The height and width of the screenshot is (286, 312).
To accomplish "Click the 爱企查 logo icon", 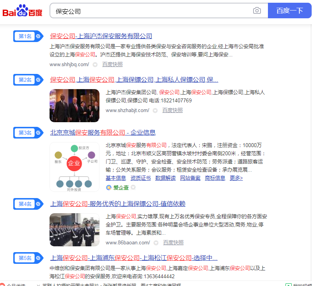I will pos(109,188).
